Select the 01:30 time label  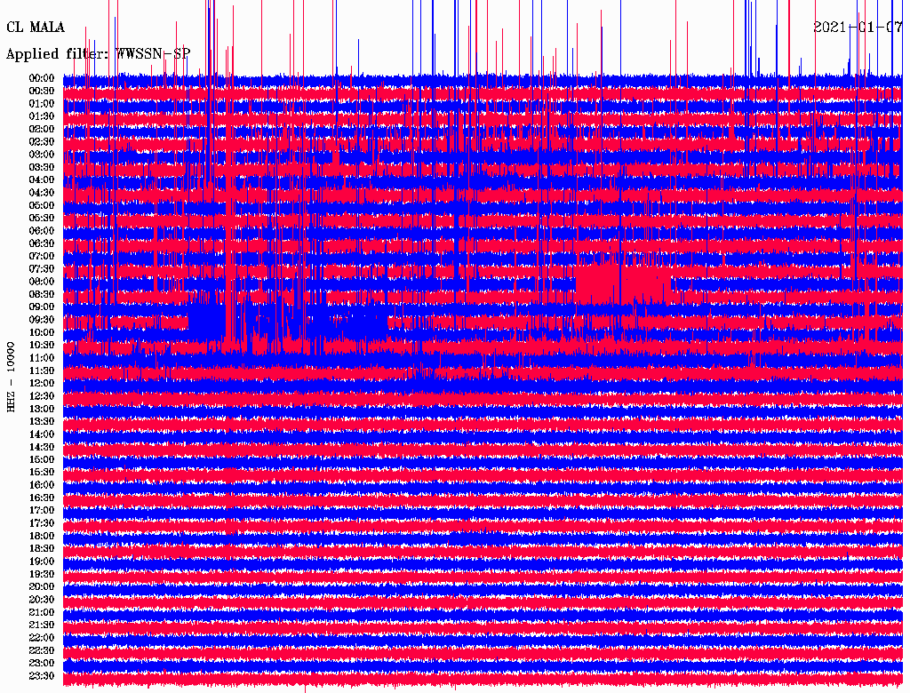click(42, 116)
